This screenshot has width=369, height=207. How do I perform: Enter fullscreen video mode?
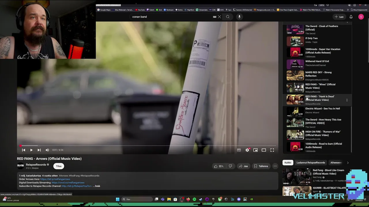coord(272,150)
